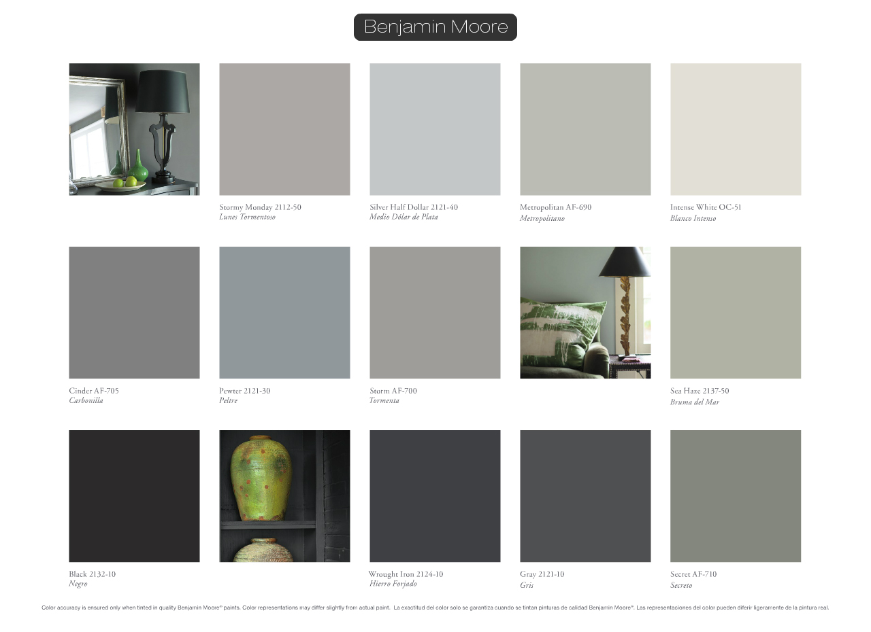871x632 pixels.
Task: Click the 'Medio Dólar de Plata' caption
Action: [x=404, y=217]
